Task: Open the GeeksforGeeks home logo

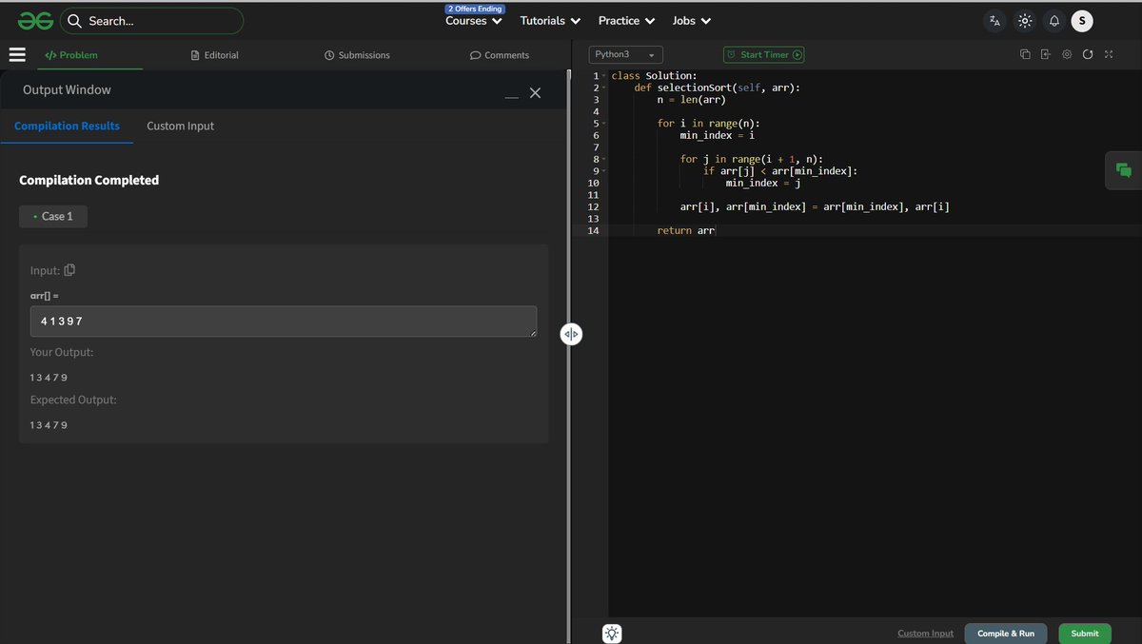Action: coord(33,20)
